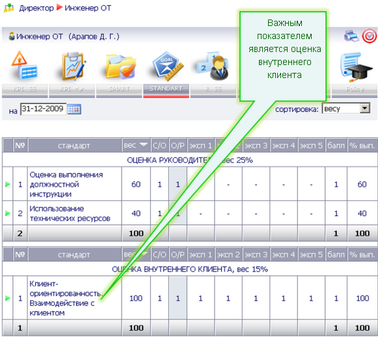Screen dimensions: 378x337
Task: Expand Клиент-ориентированность row green arrow
Action: pyautogui.click(x=8, y=298)
